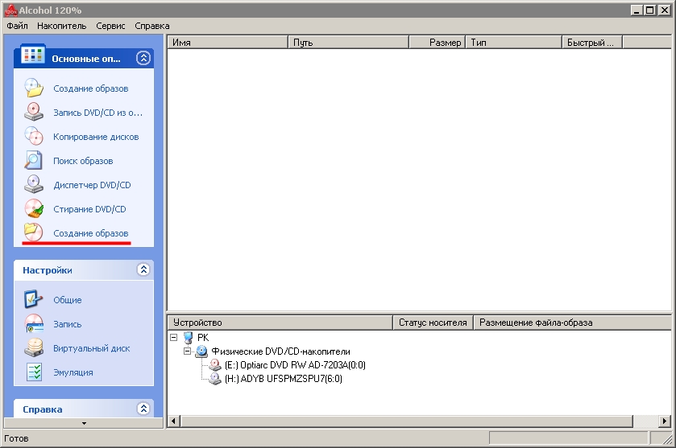Click the H: ADYB drive icon
Viewport: 676px width, 448px height.
214,379
